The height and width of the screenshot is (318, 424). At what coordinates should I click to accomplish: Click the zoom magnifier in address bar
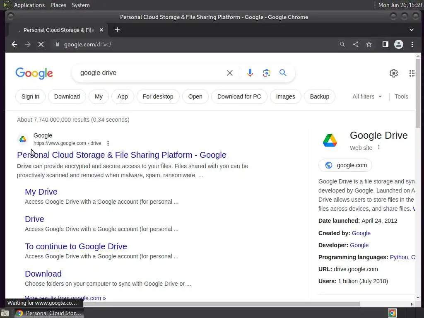click(342, 44)
